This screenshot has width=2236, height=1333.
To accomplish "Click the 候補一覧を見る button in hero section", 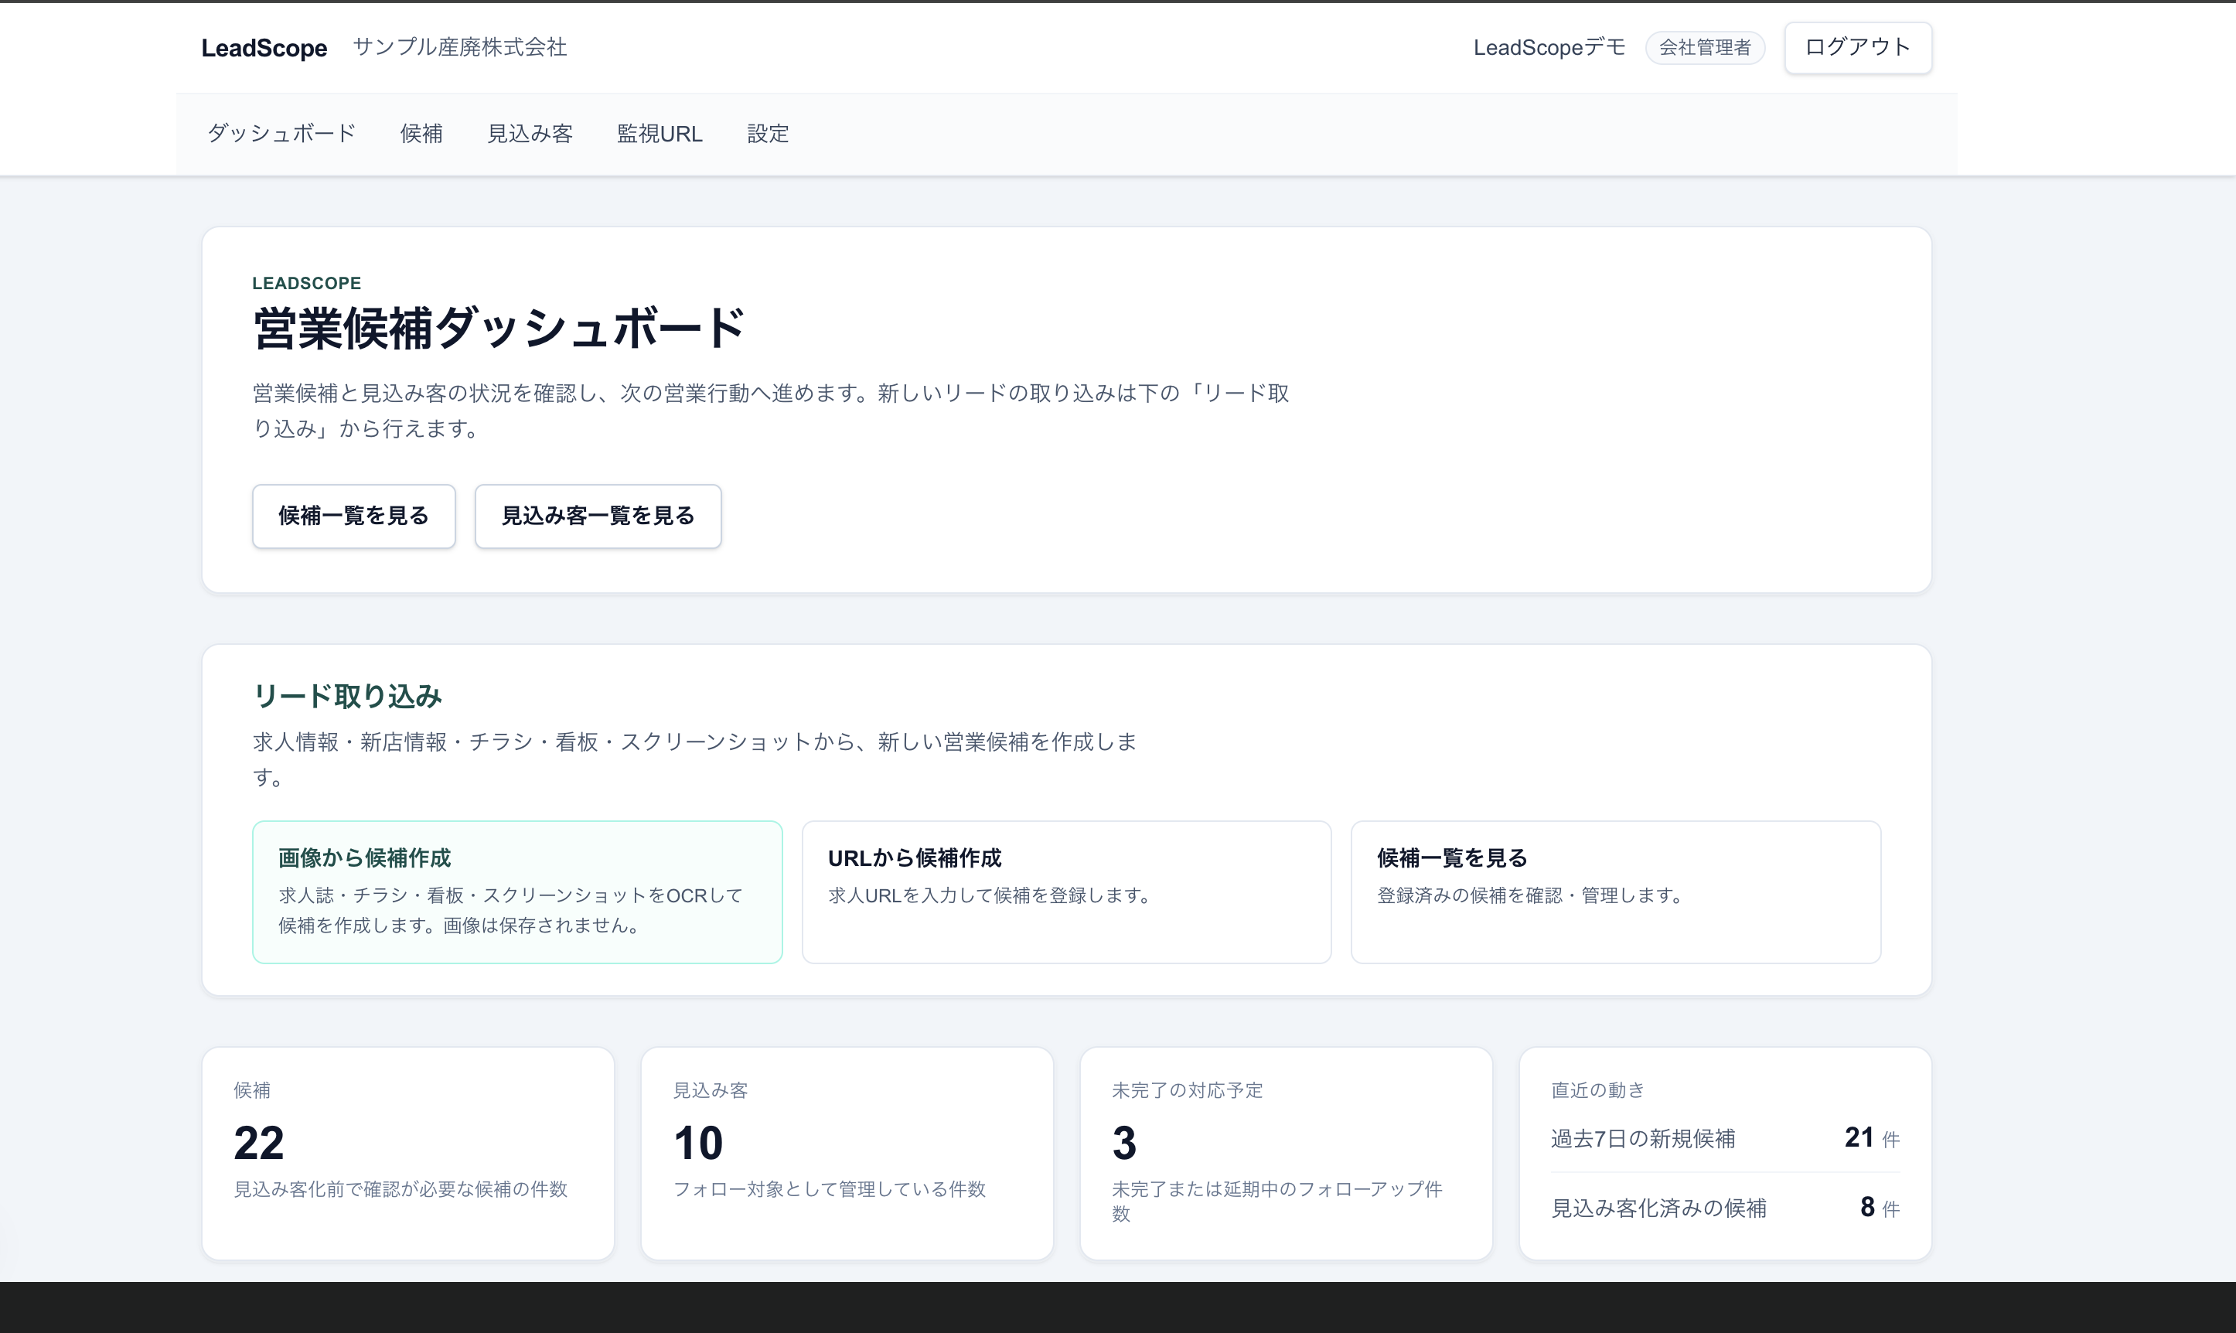I will point(354,516).
